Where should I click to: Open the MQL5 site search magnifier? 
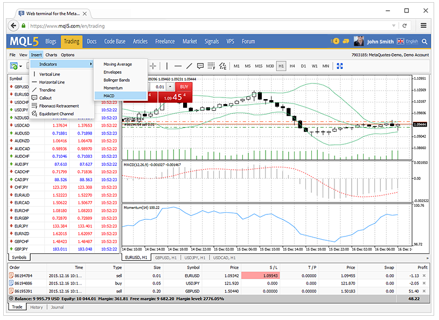click(424, 41)
